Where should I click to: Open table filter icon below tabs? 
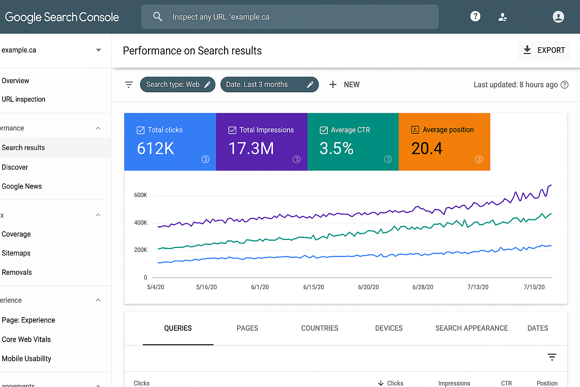(552, 357)
